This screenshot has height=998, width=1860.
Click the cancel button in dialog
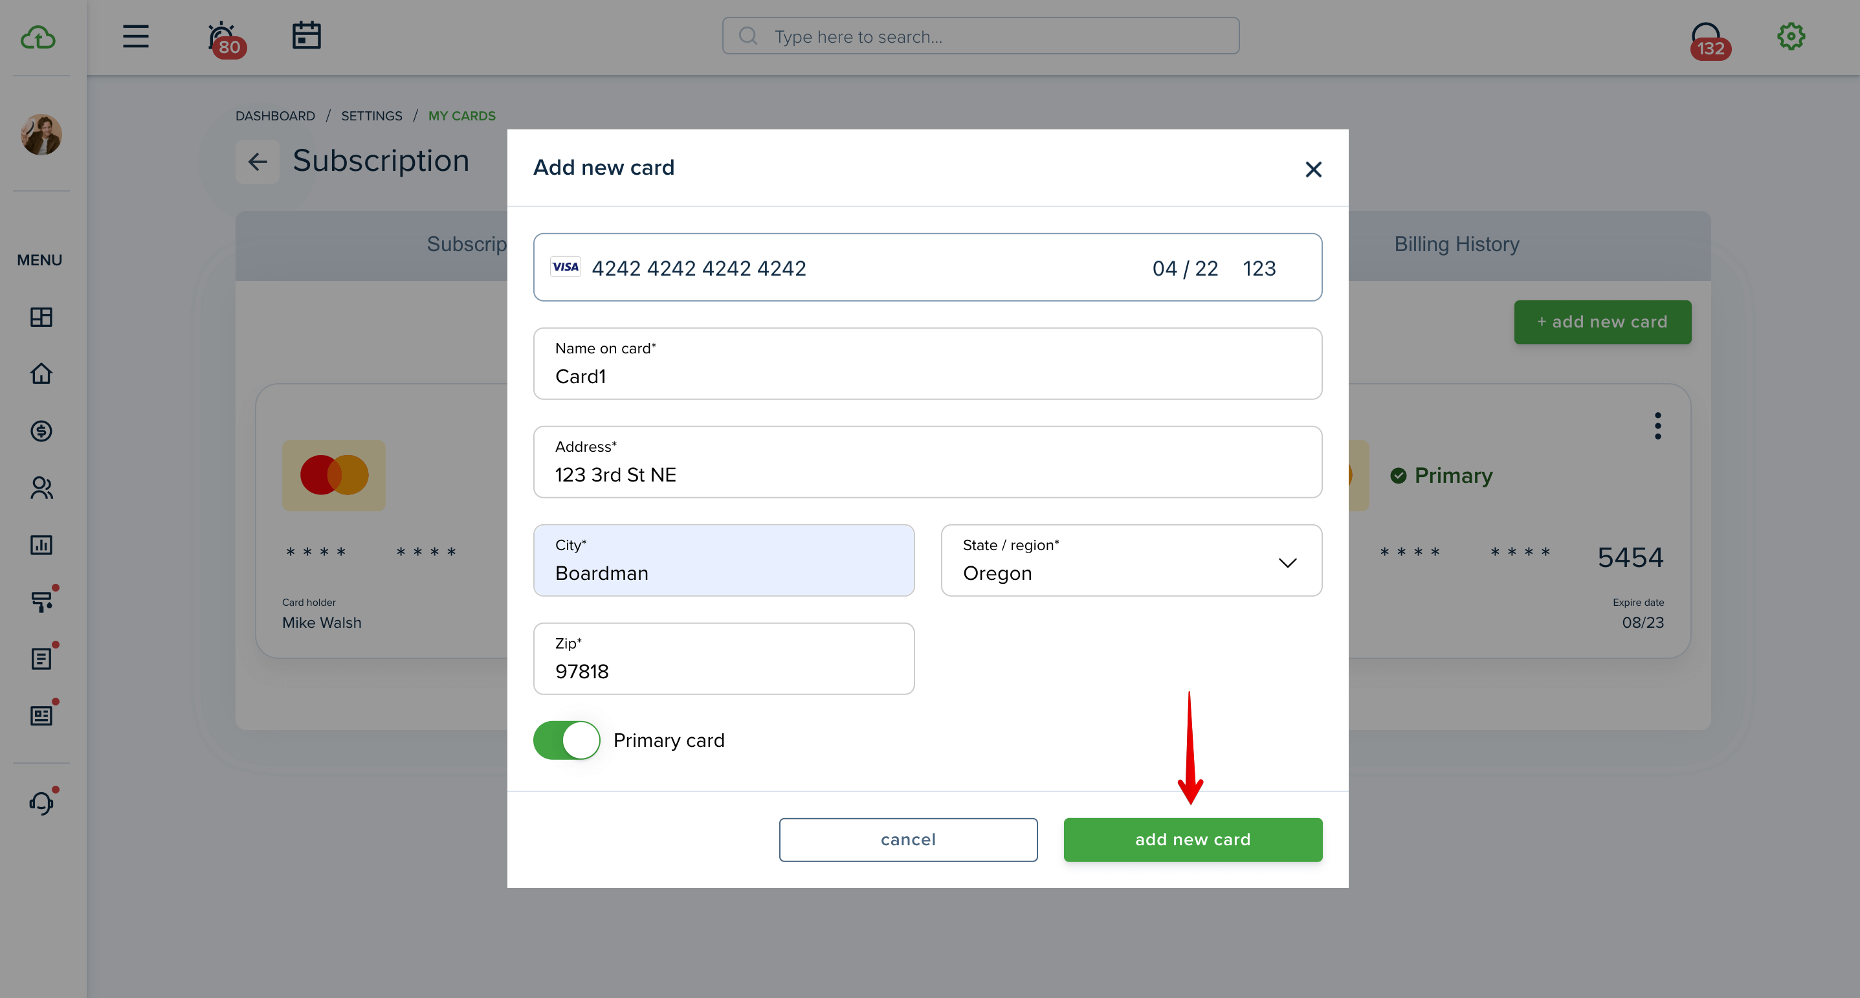point(909,840)
